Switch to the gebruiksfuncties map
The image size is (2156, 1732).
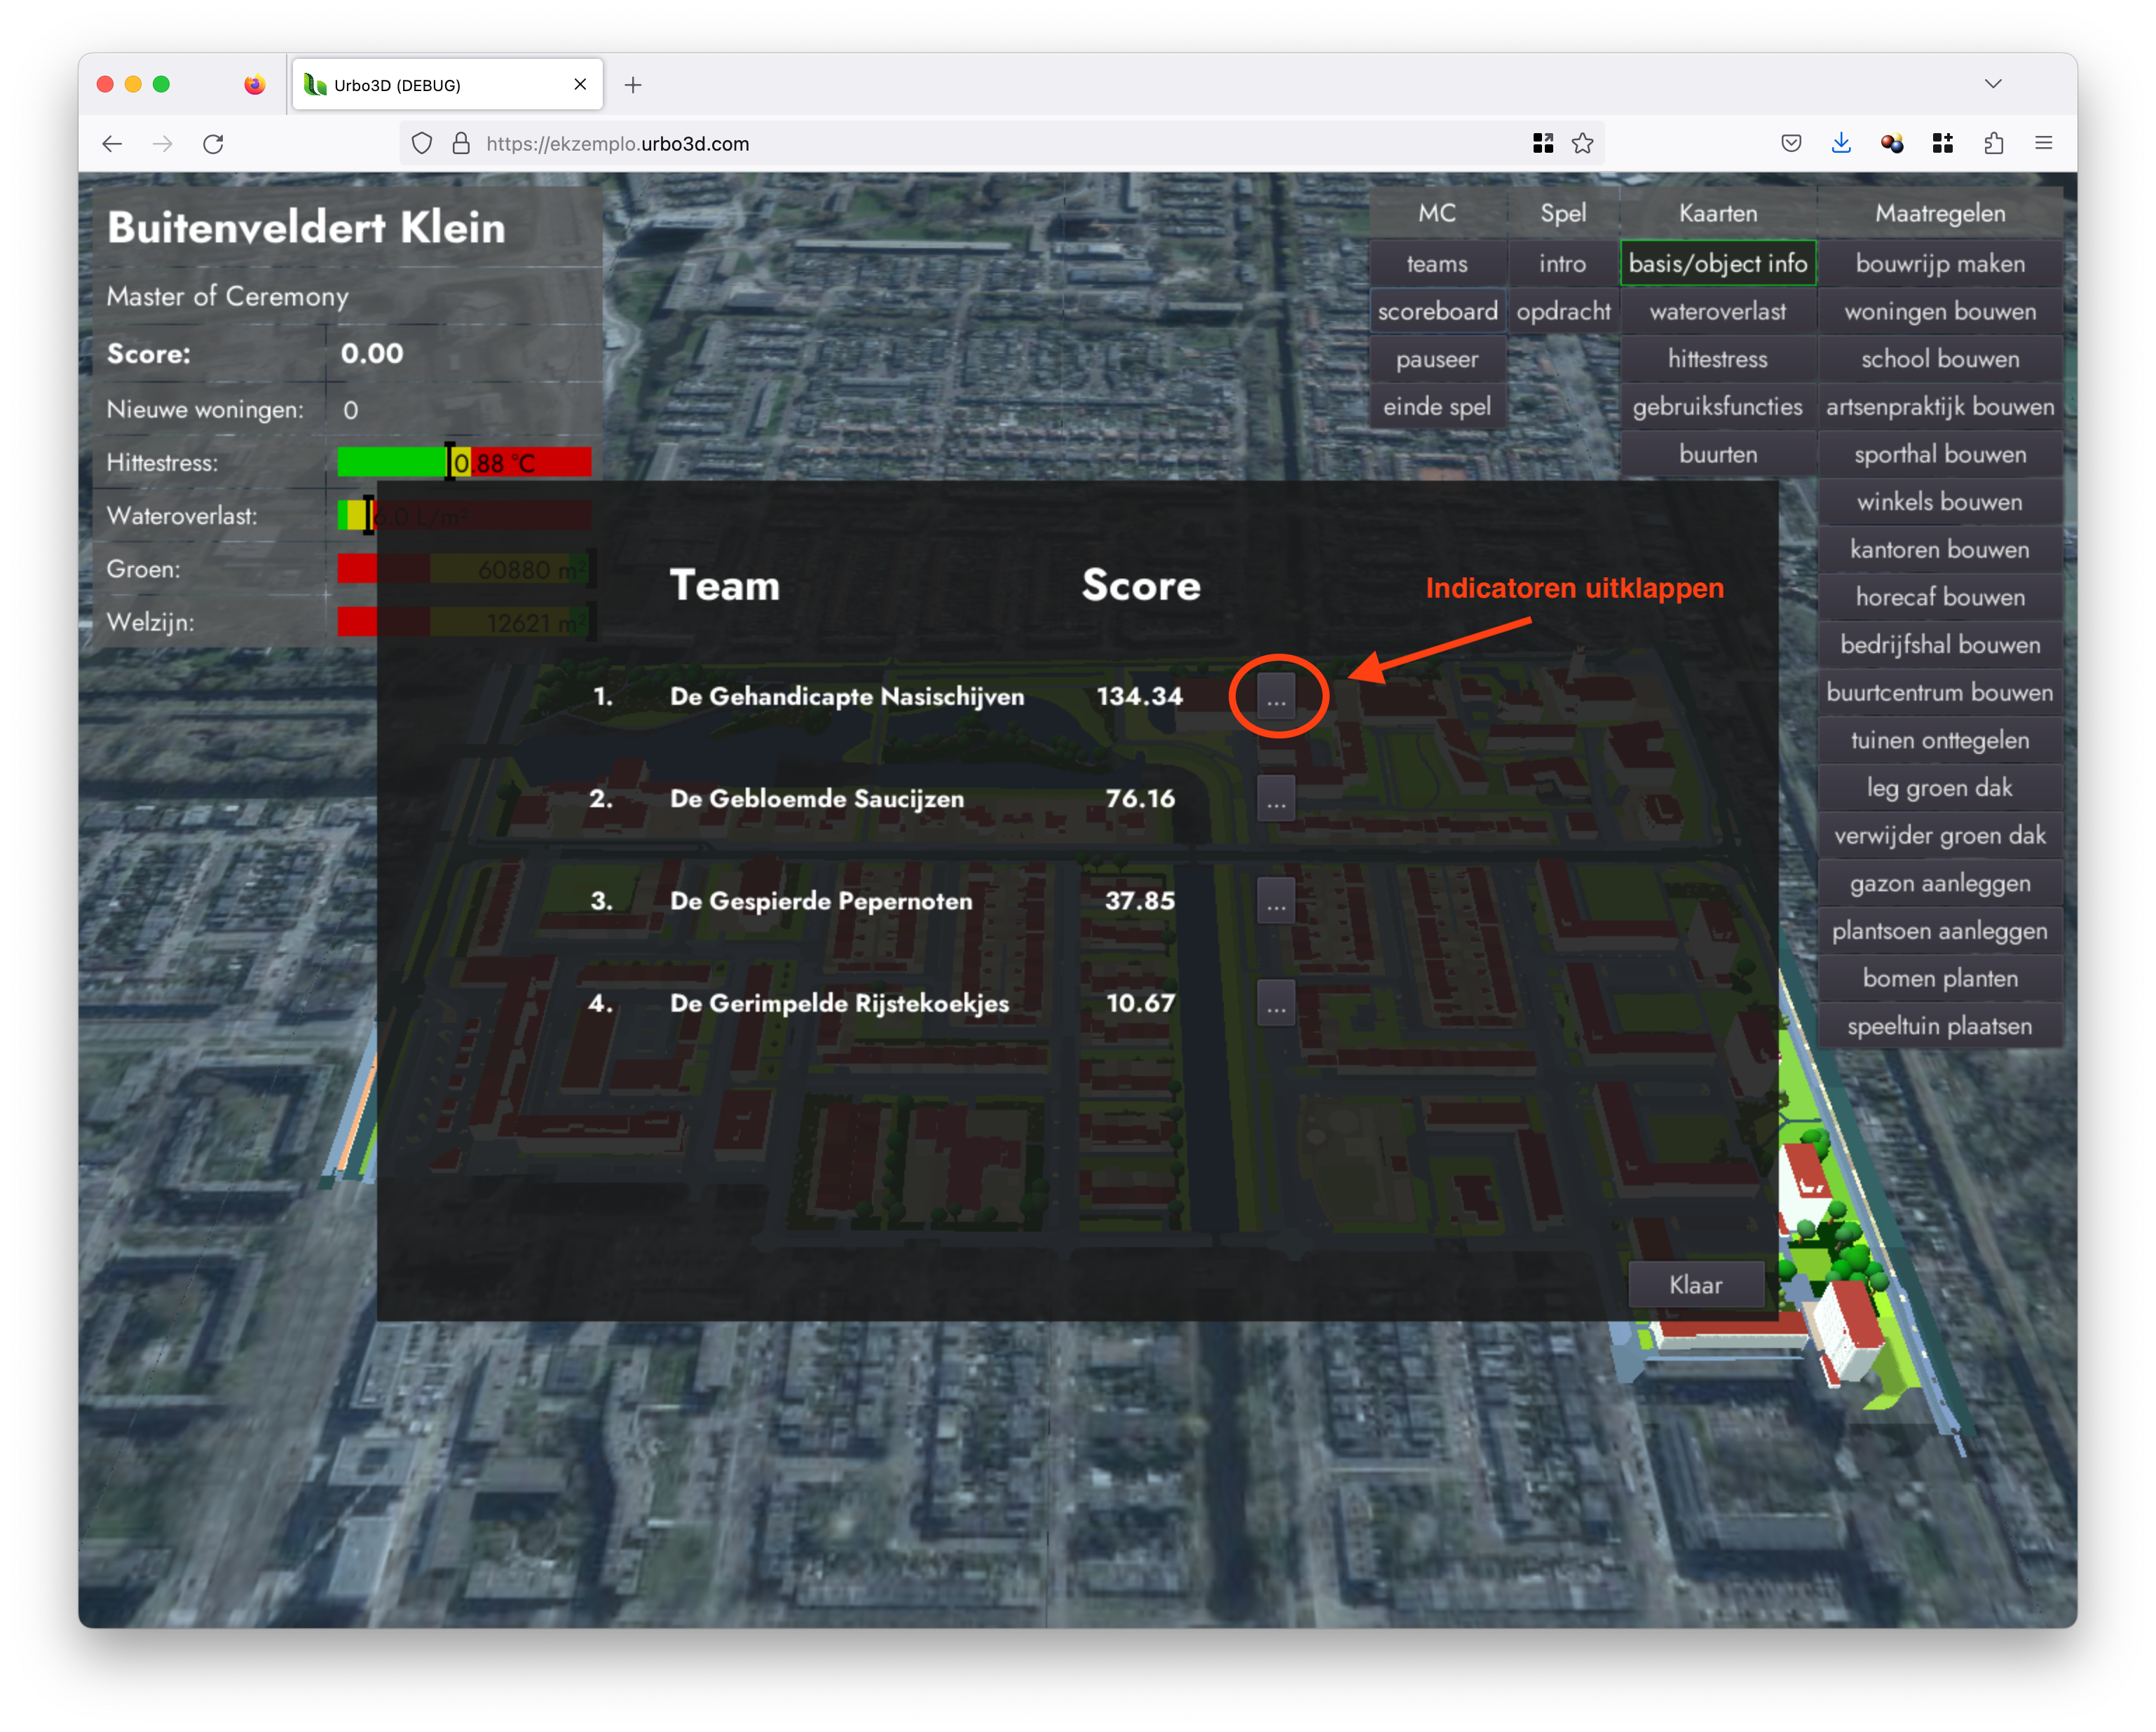1718,407
